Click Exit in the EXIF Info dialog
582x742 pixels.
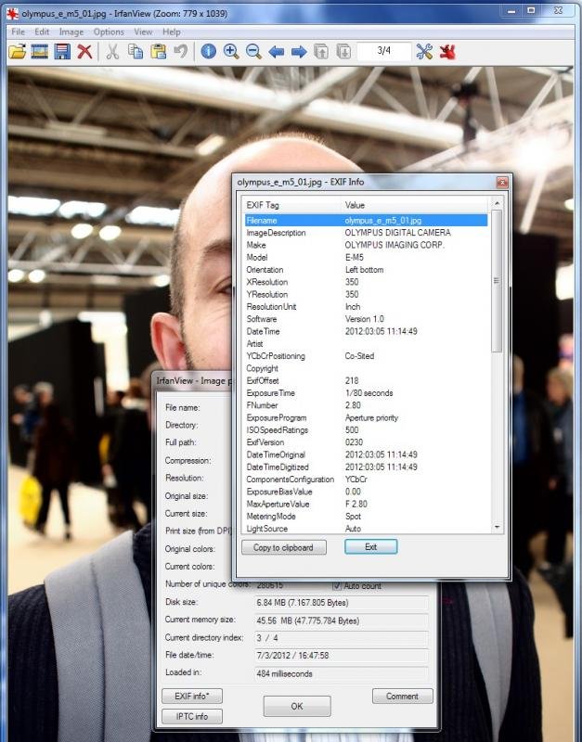370,546
